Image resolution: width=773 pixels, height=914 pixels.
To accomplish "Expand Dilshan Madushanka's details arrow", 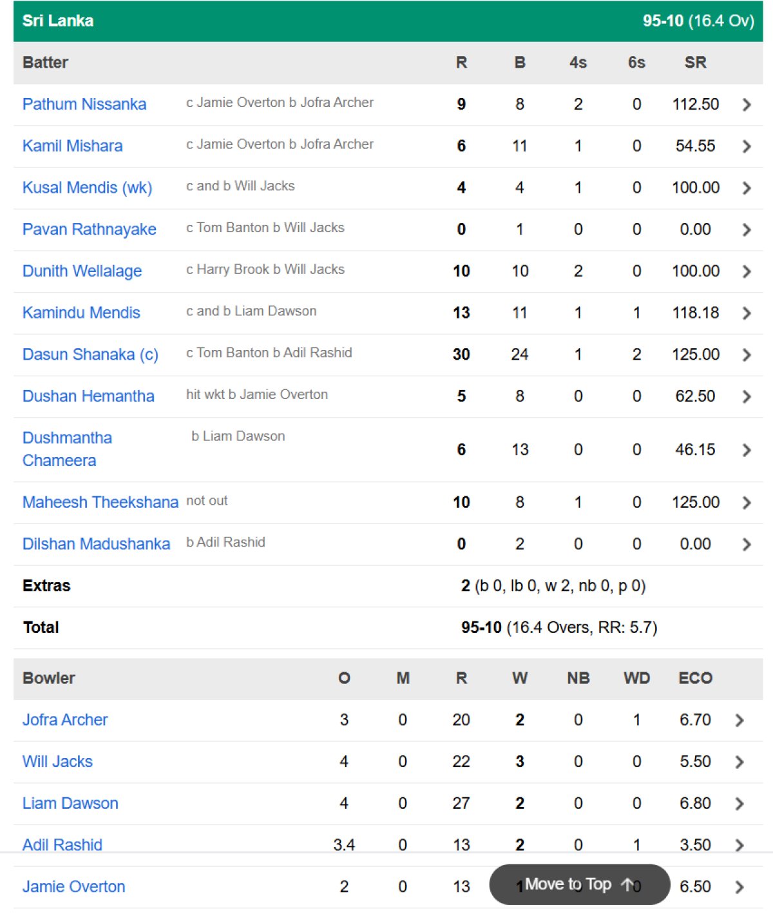I will tap(747, 544).
